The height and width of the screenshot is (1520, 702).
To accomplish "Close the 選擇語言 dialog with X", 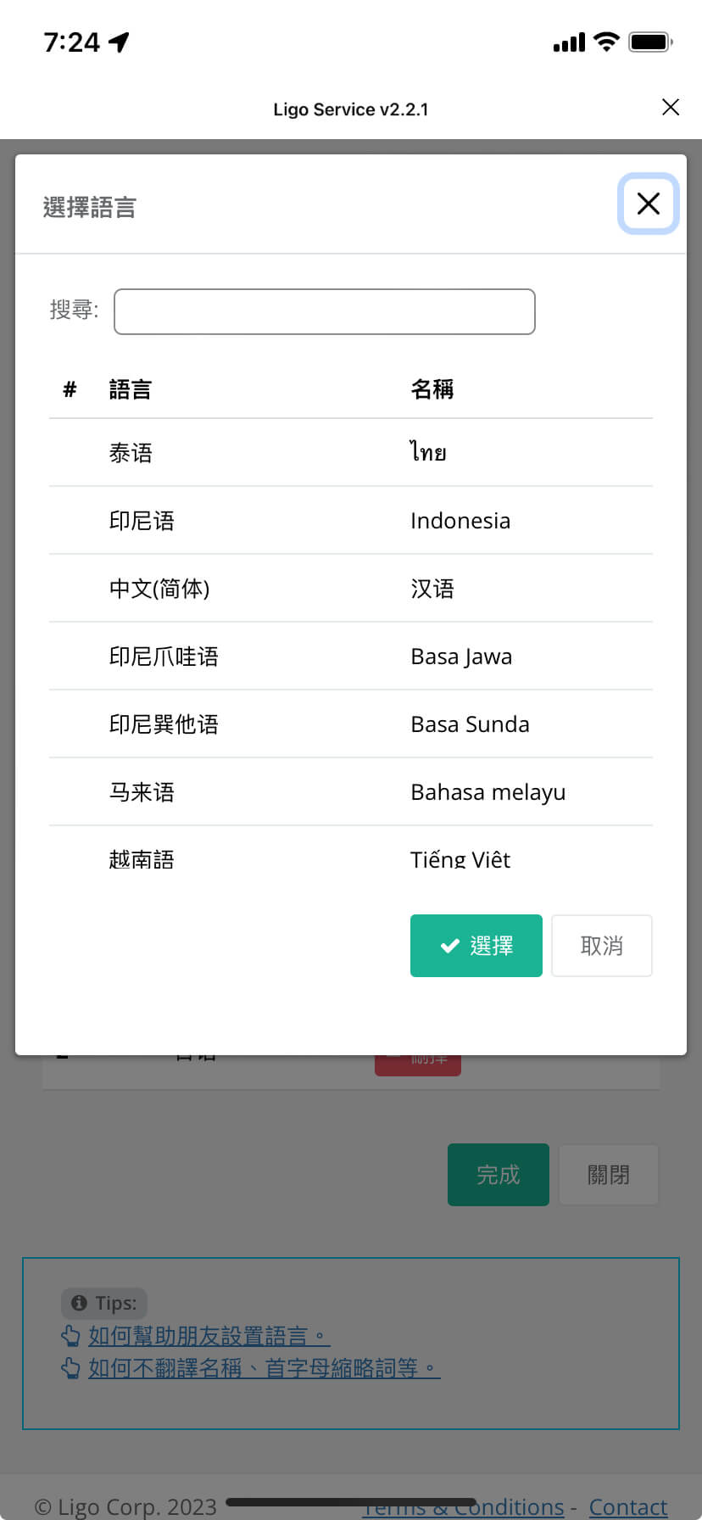I will pyautogui.click(x=649, y=204).
